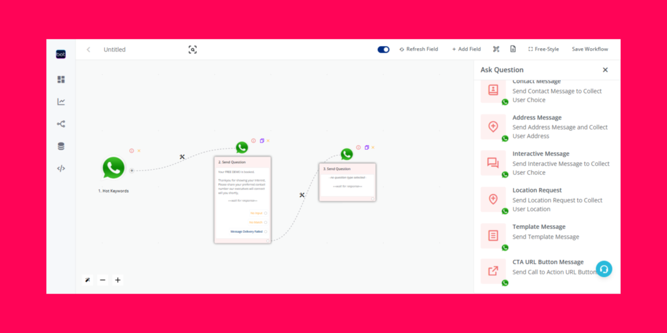Select Location Request card icon
Image resolution: width=667 pixels, height=333 pixels.
click(493, 199)
